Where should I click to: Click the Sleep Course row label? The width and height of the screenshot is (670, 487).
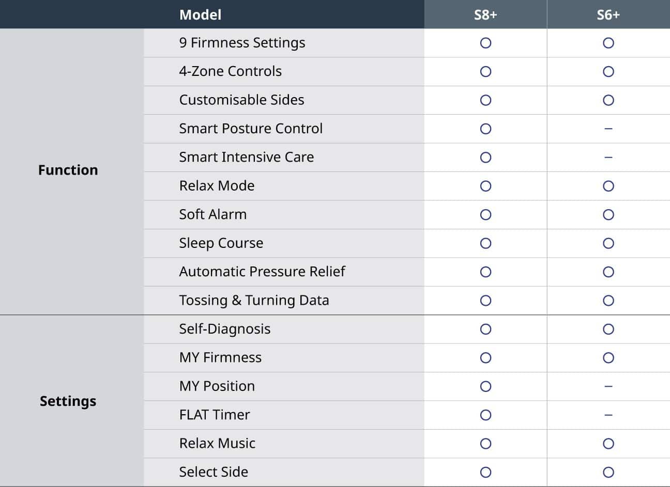(x=221, y=243)
